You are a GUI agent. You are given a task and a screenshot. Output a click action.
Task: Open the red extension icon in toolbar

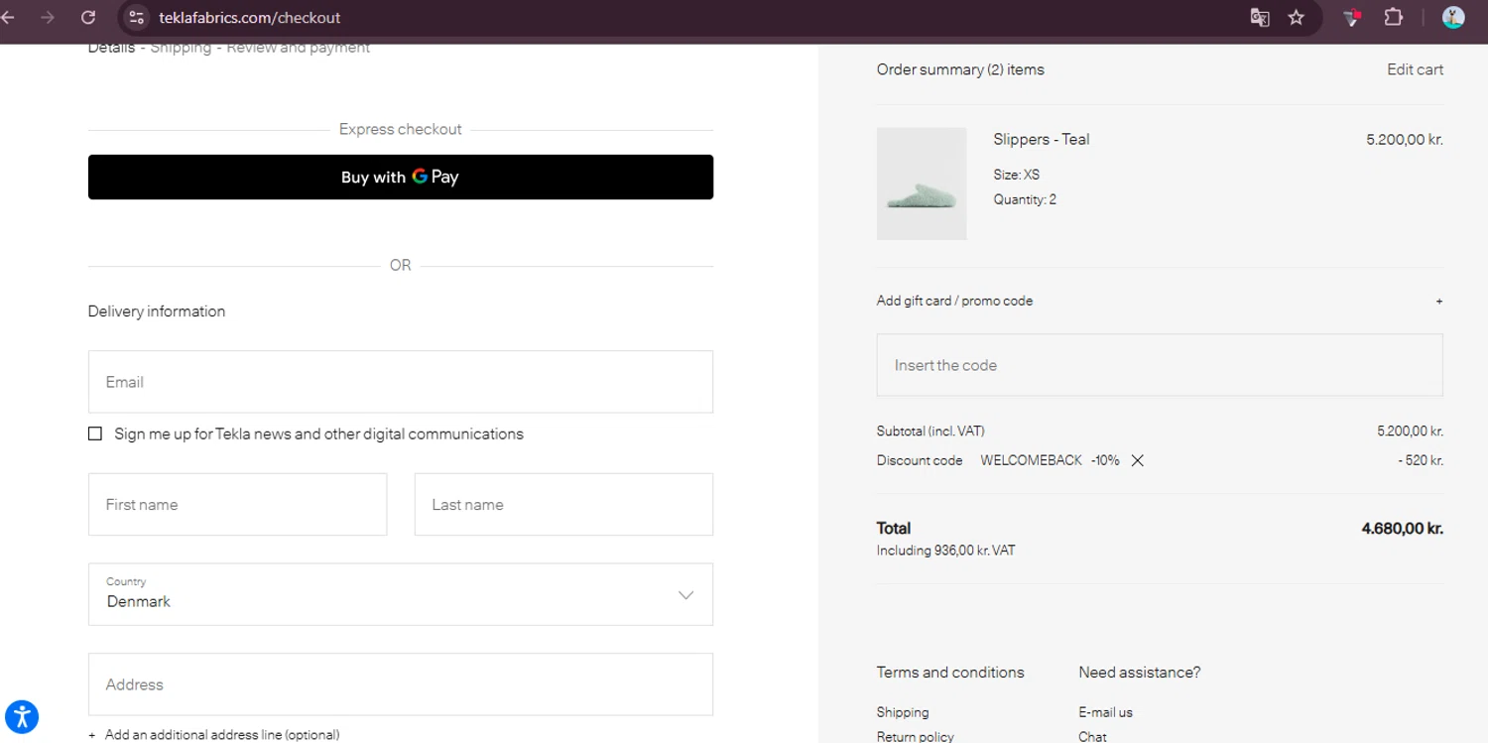1352,17
